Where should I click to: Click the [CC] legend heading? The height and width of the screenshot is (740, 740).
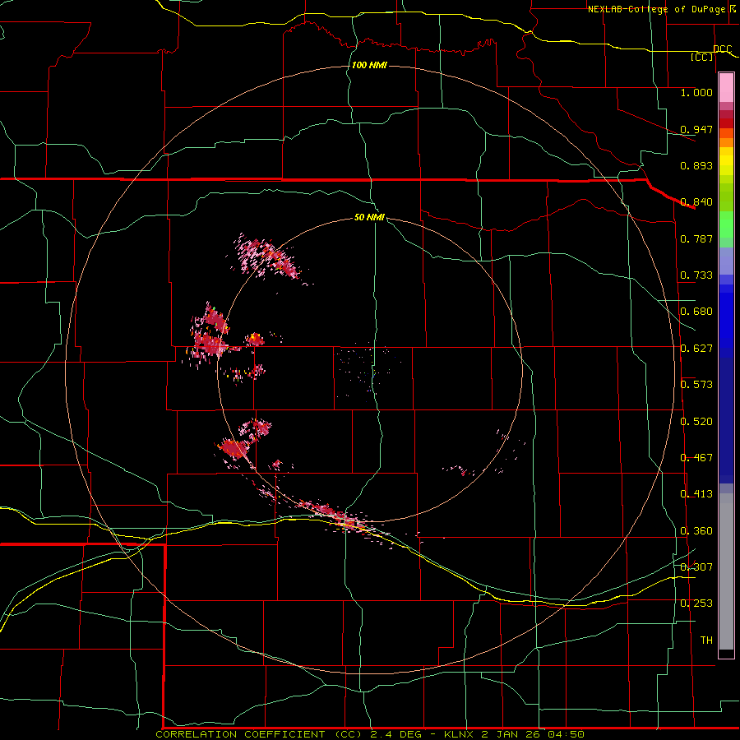click(702, 57)
